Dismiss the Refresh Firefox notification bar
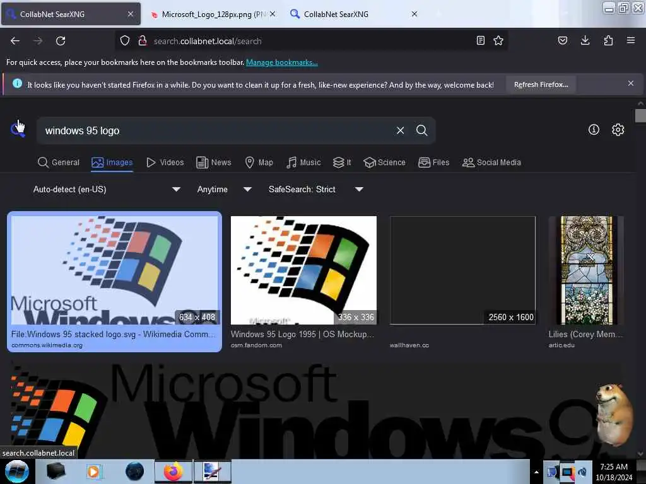This screenshot has width=646, height=484. pos(631,84)
